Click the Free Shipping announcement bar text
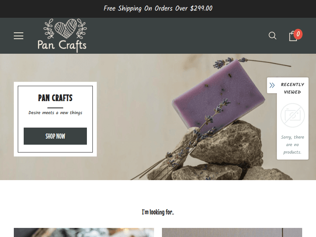316x237 pixels. click(x=158, y=8)
